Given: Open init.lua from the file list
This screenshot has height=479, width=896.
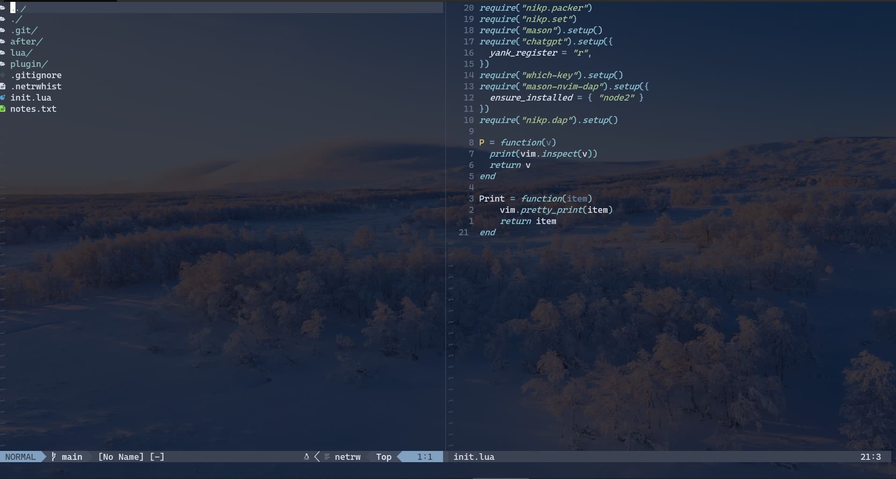Looking at the screenshot, I should pyautogui.click(x=31, y=98).
